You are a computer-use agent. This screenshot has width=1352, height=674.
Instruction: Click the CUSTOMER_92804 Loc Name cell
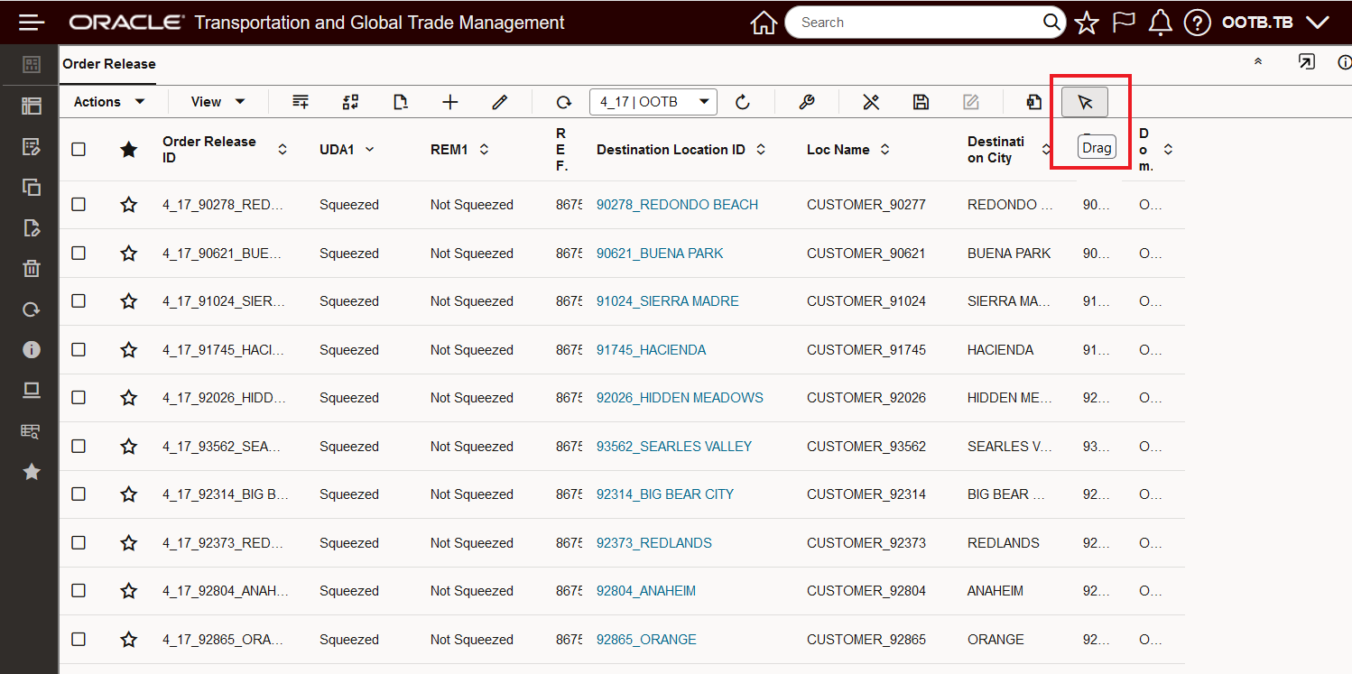point(866,591)
